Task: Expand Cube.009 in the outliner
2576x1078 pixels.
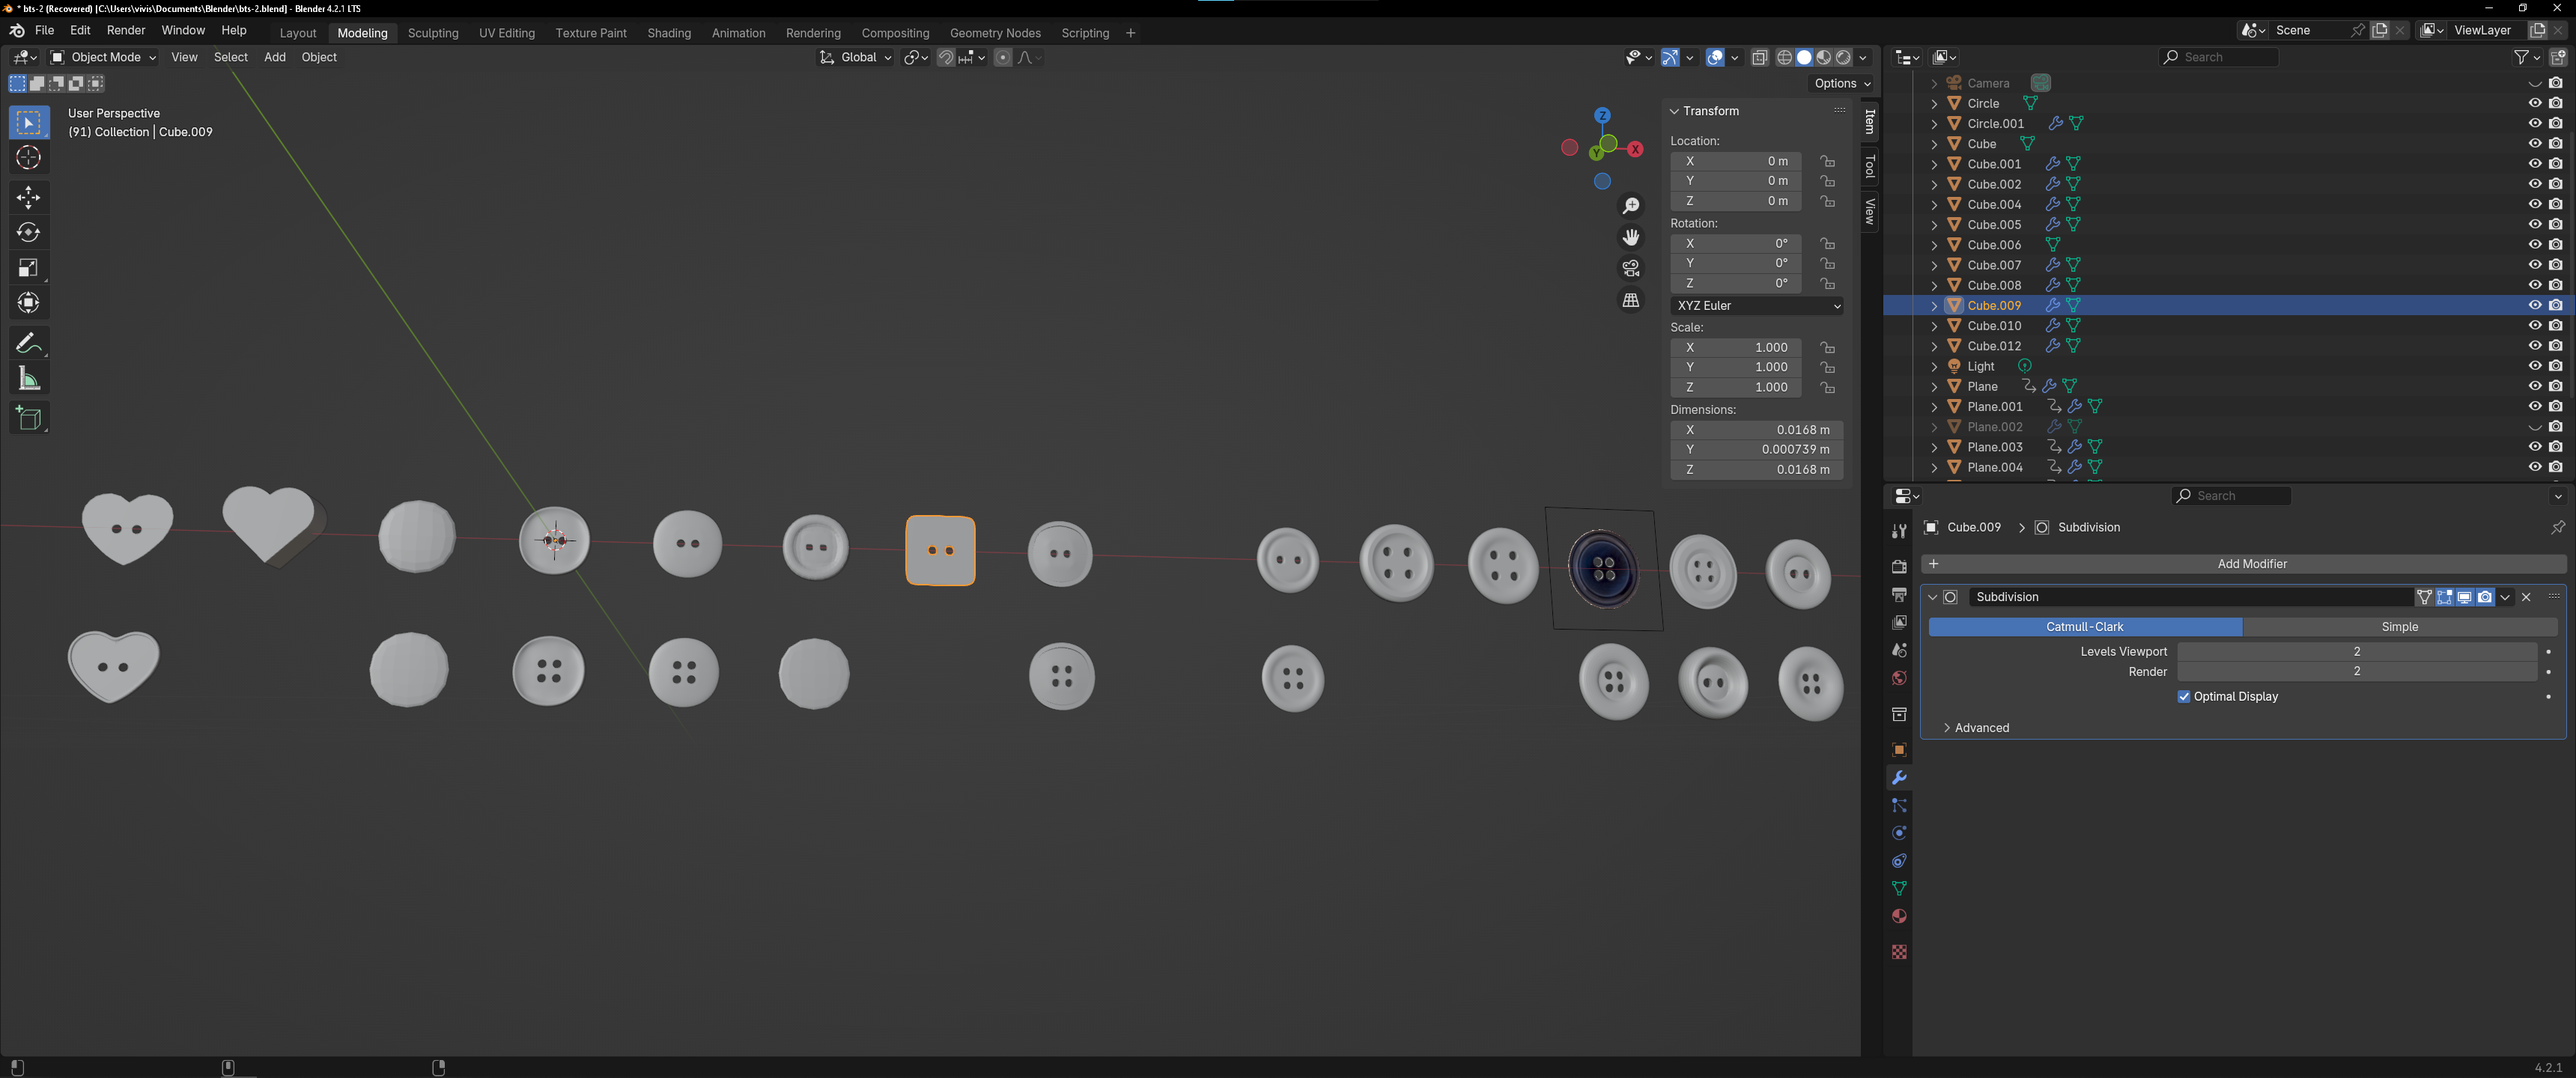Action: [x=1934, y=305]
